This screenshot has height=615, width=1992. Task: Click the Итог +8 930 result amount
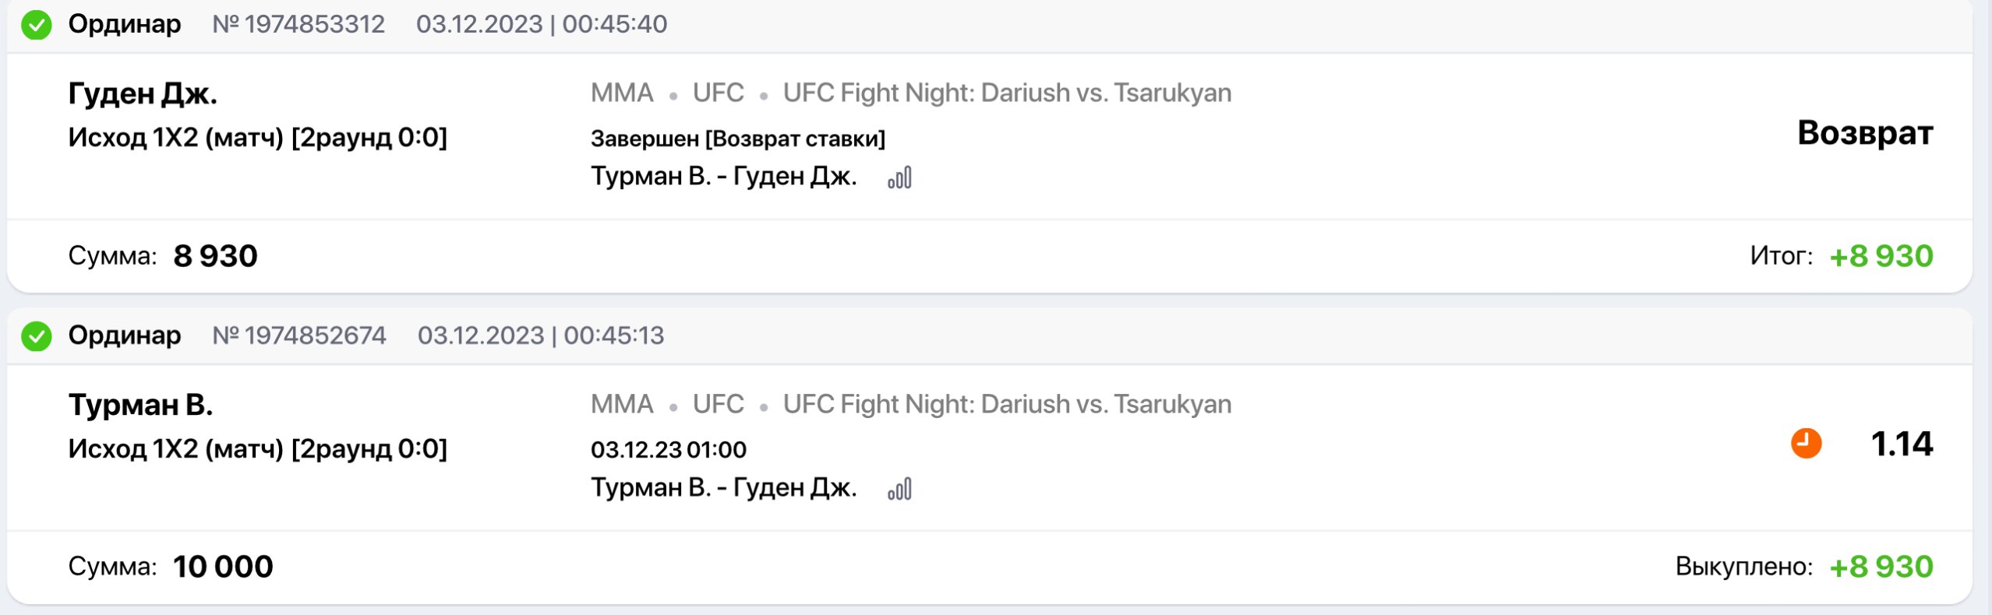pyautogui.click(x=1881, y=256)
